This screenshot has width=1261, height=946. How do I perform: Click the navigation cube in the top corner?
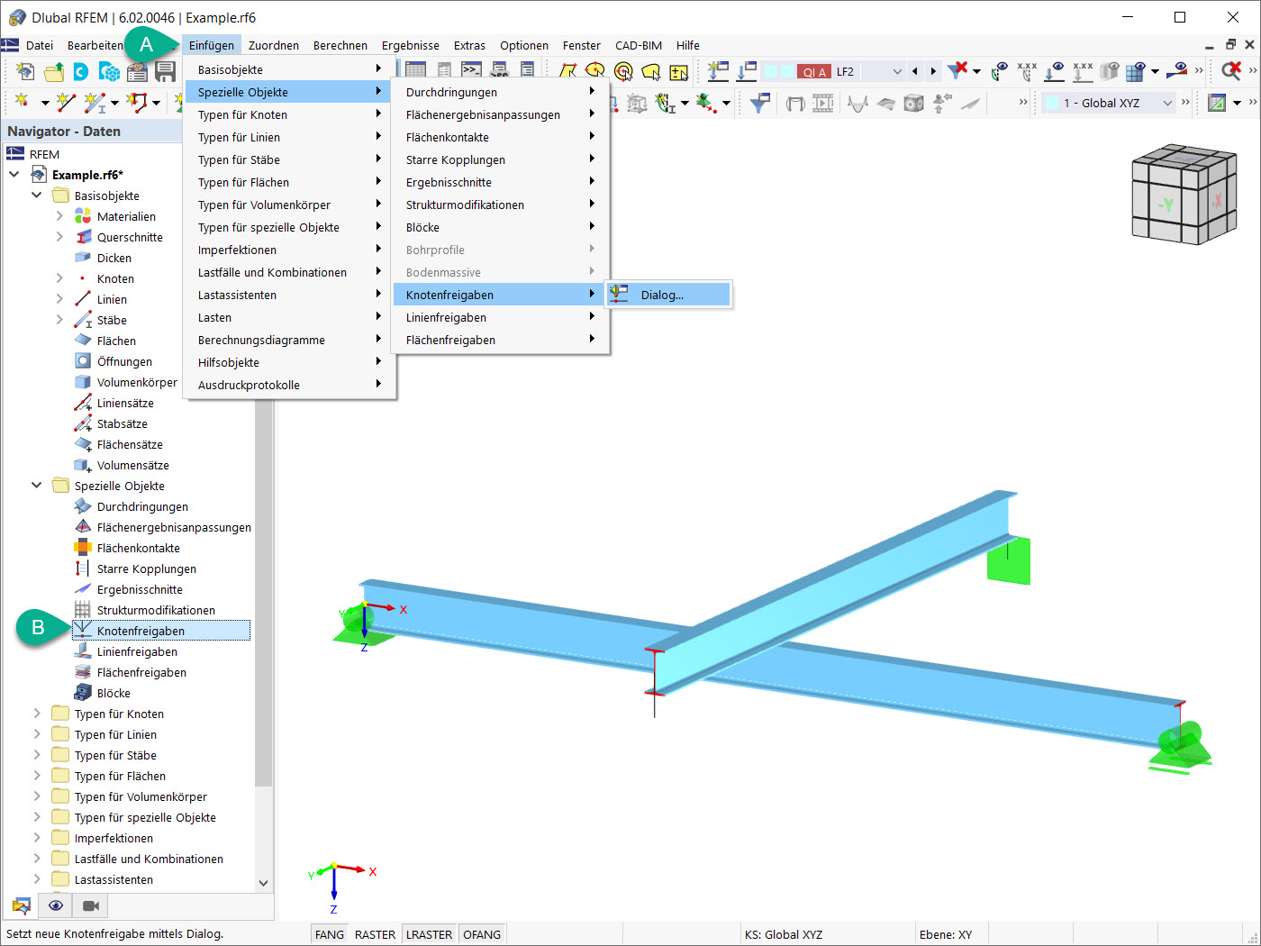[1184, 194]
